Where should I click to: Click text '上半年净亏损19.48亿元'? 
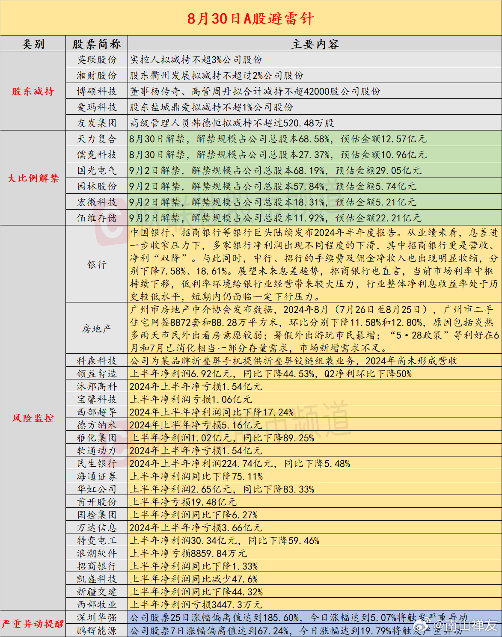click(183, 502)
